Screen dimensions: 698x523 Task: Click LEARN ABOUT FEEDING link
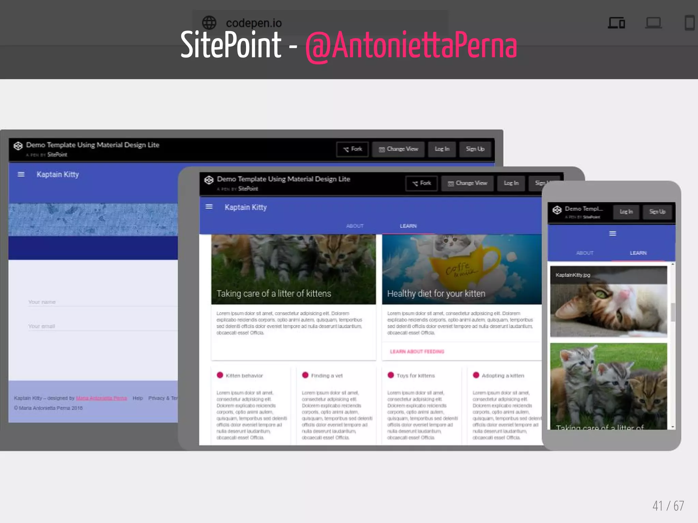click(417, 351)
